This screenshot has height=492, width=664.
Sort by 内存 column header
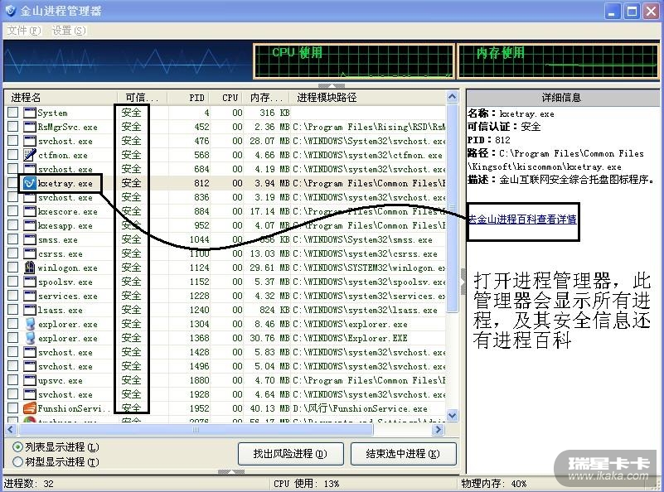click(266, 97)
